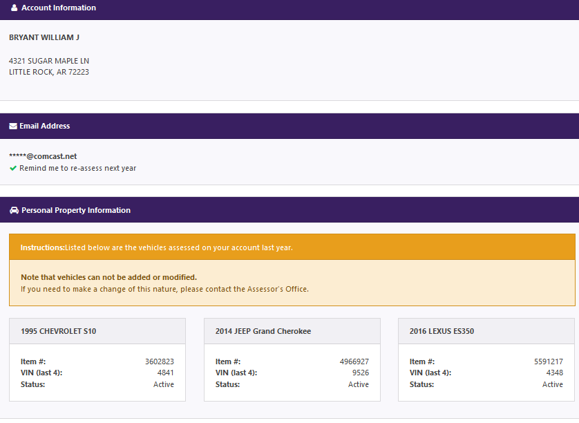579x423 pixels.
Task: Click the 'Item #:' label on the Chevrolet card
Action: (x=33, y=361)
